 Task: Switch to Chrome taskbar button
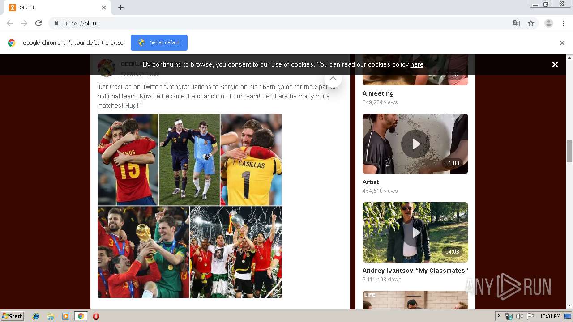[81, 316]
